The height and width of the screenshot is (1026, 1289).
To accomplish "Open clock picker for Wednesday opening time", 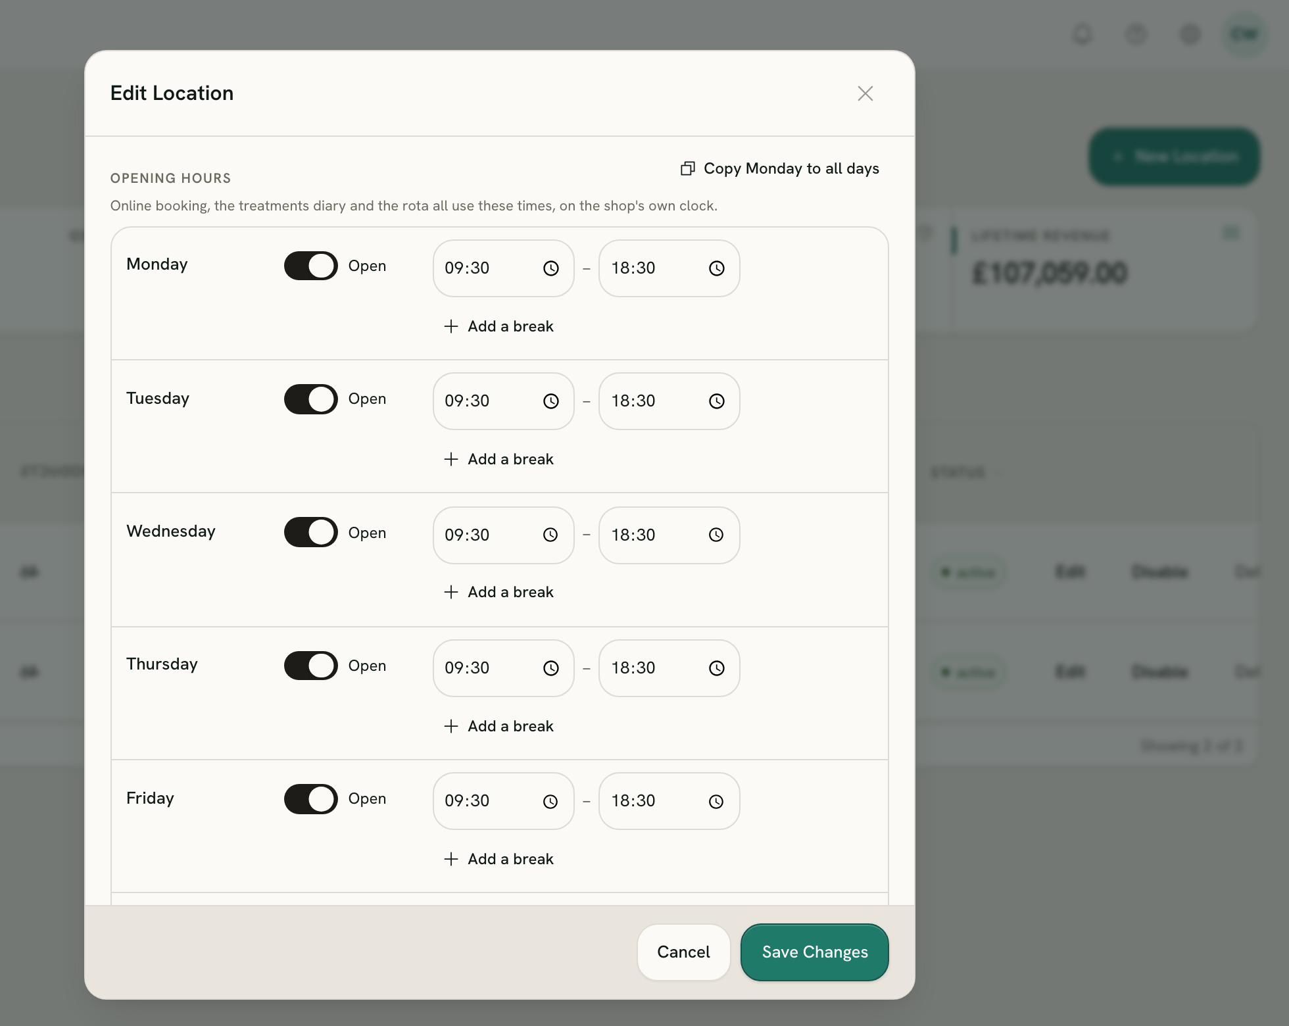I will point(550,535).
